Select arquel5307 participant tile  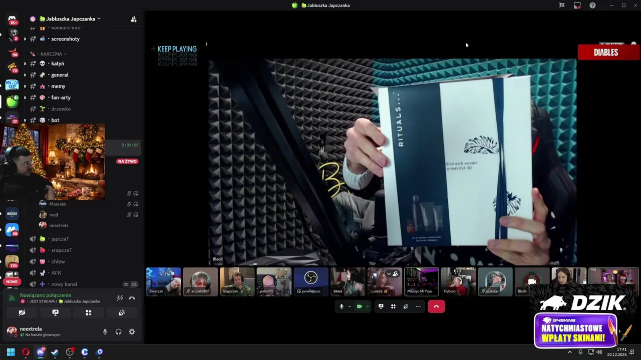(200, 281)
